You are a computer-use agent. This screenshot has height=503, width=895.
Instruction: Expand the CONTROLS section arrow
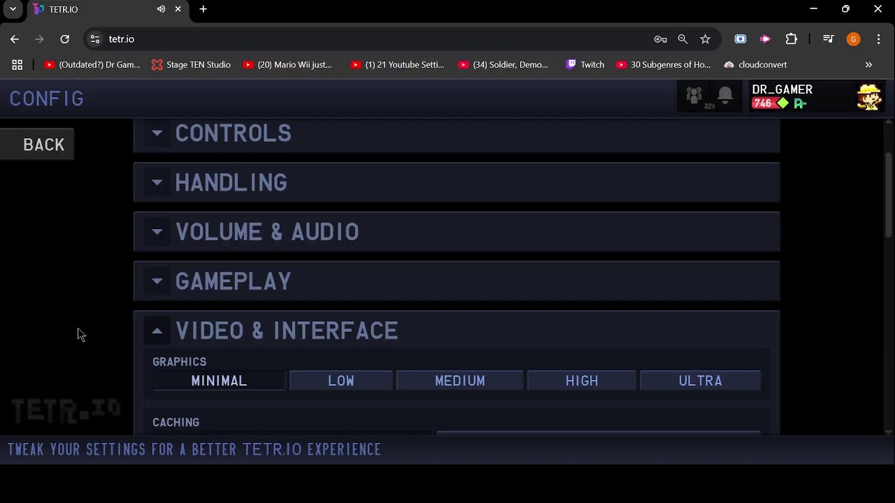pos(157,133)
